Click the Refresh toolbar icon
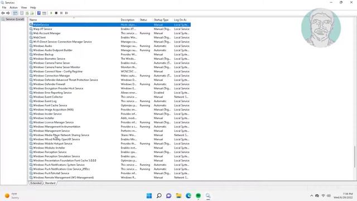 click(27, 13)
